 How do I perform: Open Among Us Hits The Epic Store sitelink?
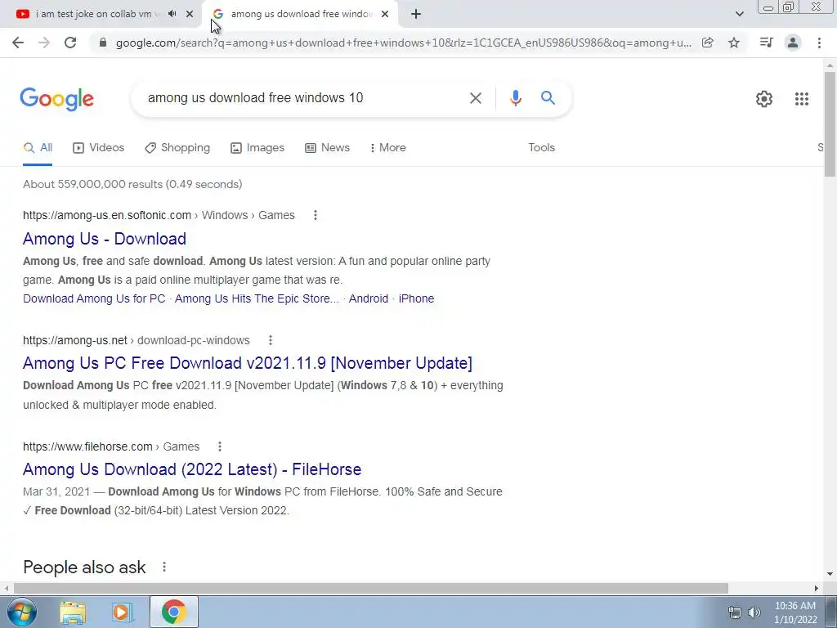[x=257, y=298]
